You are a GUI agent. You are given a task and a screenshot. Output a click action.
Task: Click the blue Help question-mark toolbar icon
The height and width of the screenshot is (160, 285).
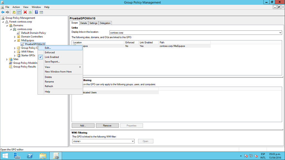pos(36,12)
